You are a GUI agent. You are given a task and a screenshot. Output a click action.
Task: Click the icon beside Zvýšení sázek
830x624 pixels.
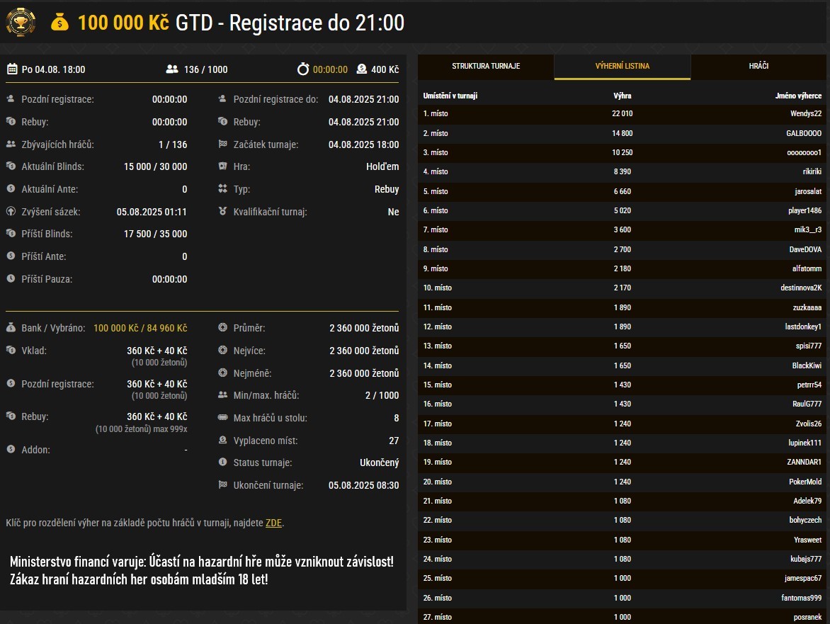(x=11, y=212)
